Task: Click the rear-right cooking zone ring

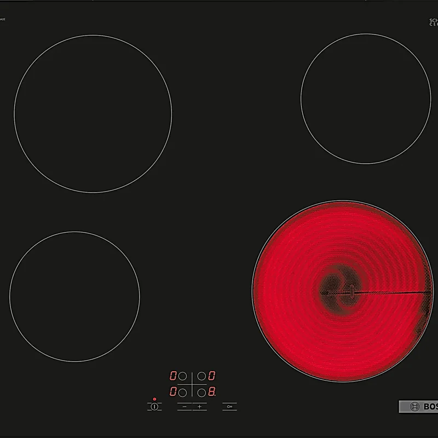Action: [x=366, y=99]
